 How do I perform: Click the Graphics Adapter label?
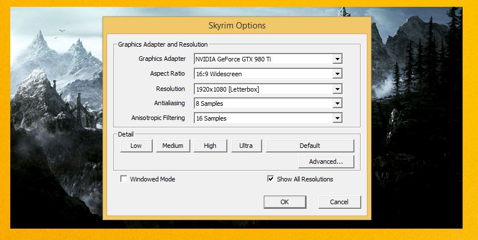click(x=162, y=59)
